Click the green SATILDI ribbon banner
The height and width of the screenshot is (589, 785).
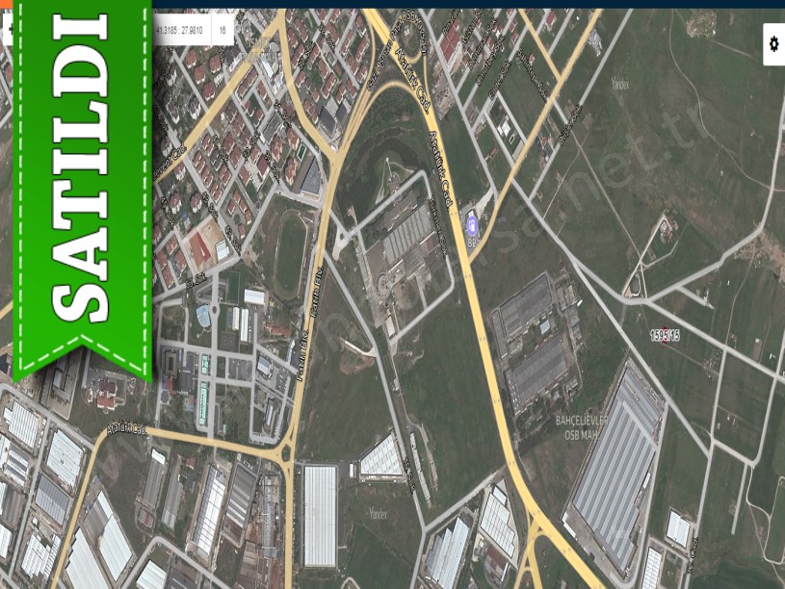pyautogui.click(x=82, y=183)
